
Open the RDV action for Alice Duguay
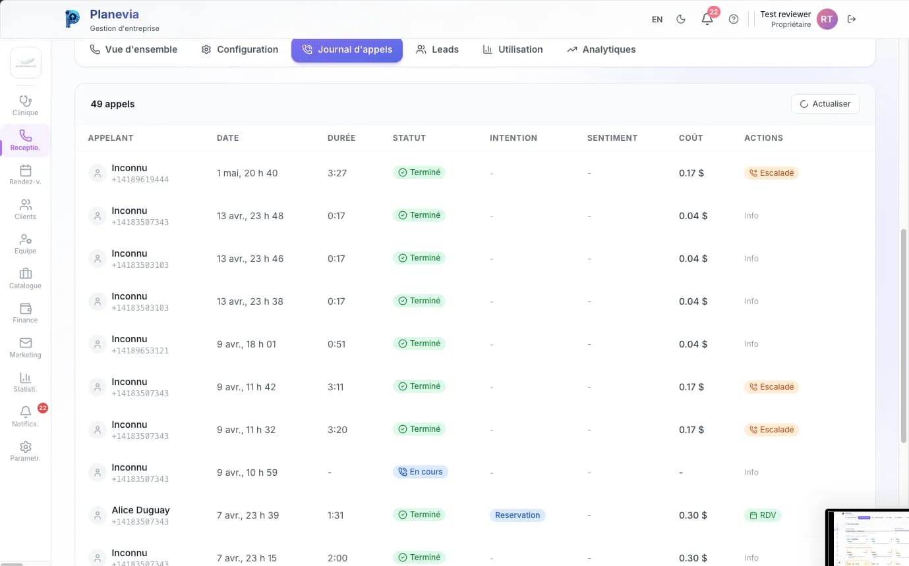tap(763, 515)
